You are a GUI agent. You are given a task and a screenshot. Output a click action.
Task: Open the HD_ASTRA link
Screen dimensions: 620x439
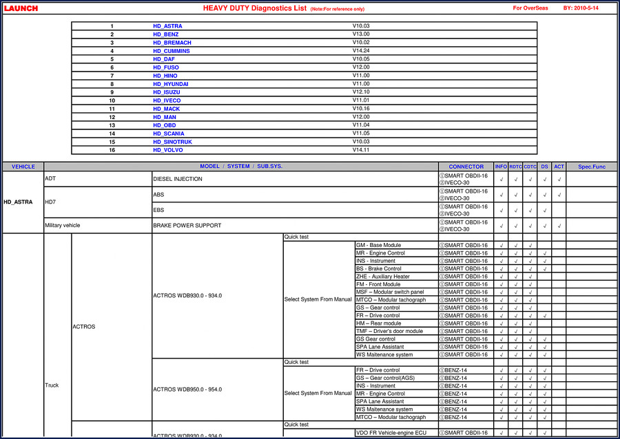(x=167, y=26)
